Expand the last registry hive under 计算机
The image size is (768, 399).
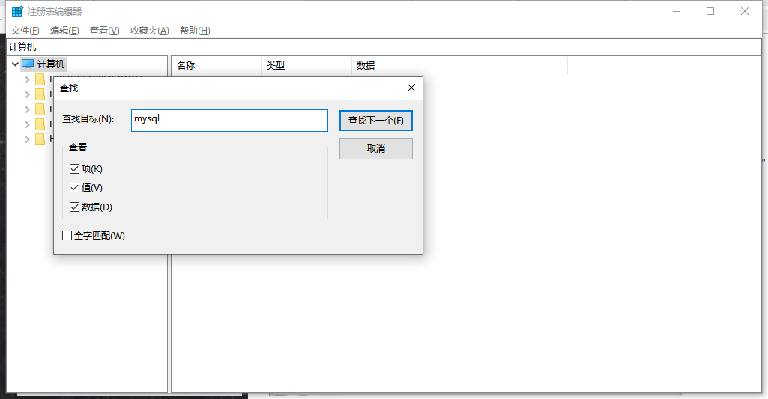tap(28, 139)
